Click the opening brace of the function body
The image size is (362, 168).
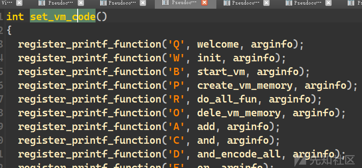[x=9, y=30]
